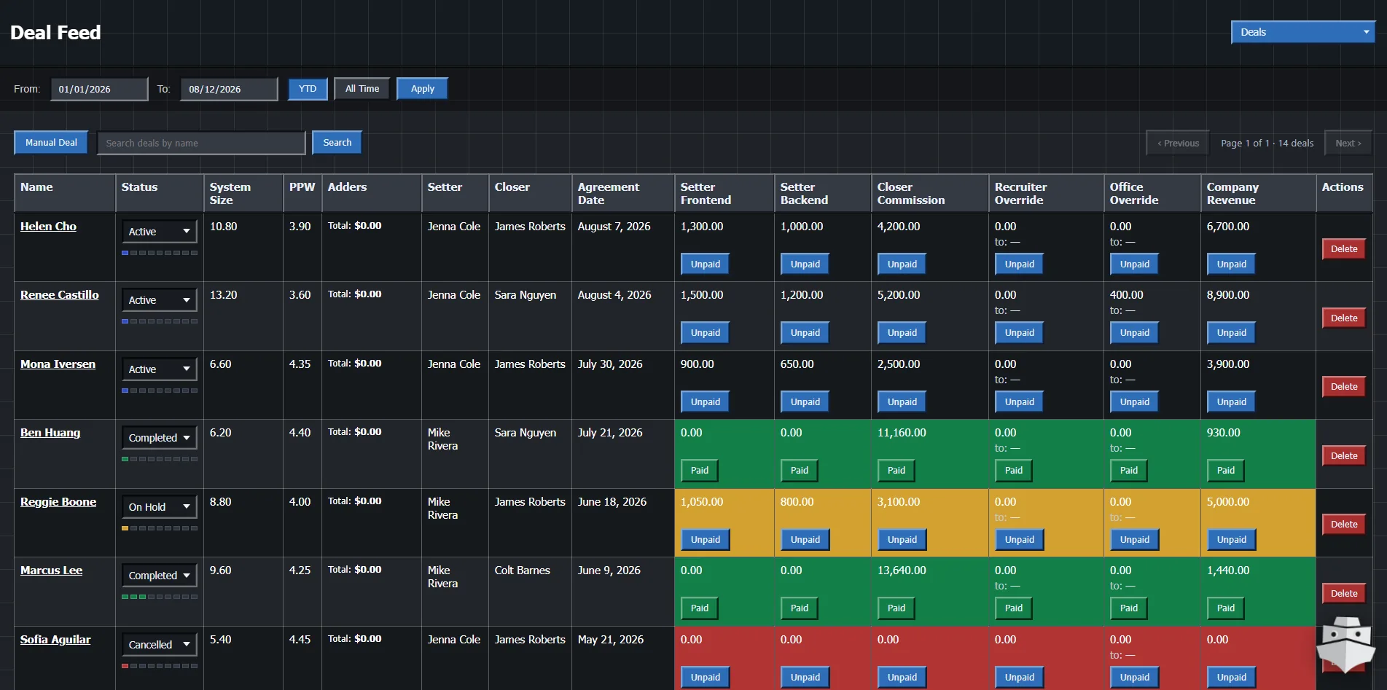The height and width of the screenshot is (690, 1387).
Task: Open Marcus Lee Completed status dropdown
Action: click(x=160, y=576)
